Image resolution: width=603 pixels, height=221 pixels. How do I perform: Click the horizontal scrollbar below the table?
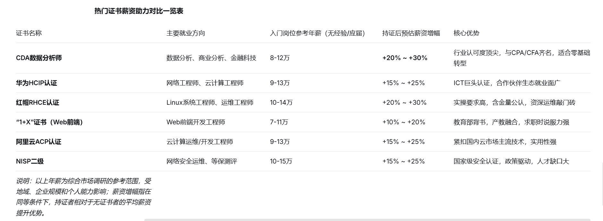coord(367,220)
